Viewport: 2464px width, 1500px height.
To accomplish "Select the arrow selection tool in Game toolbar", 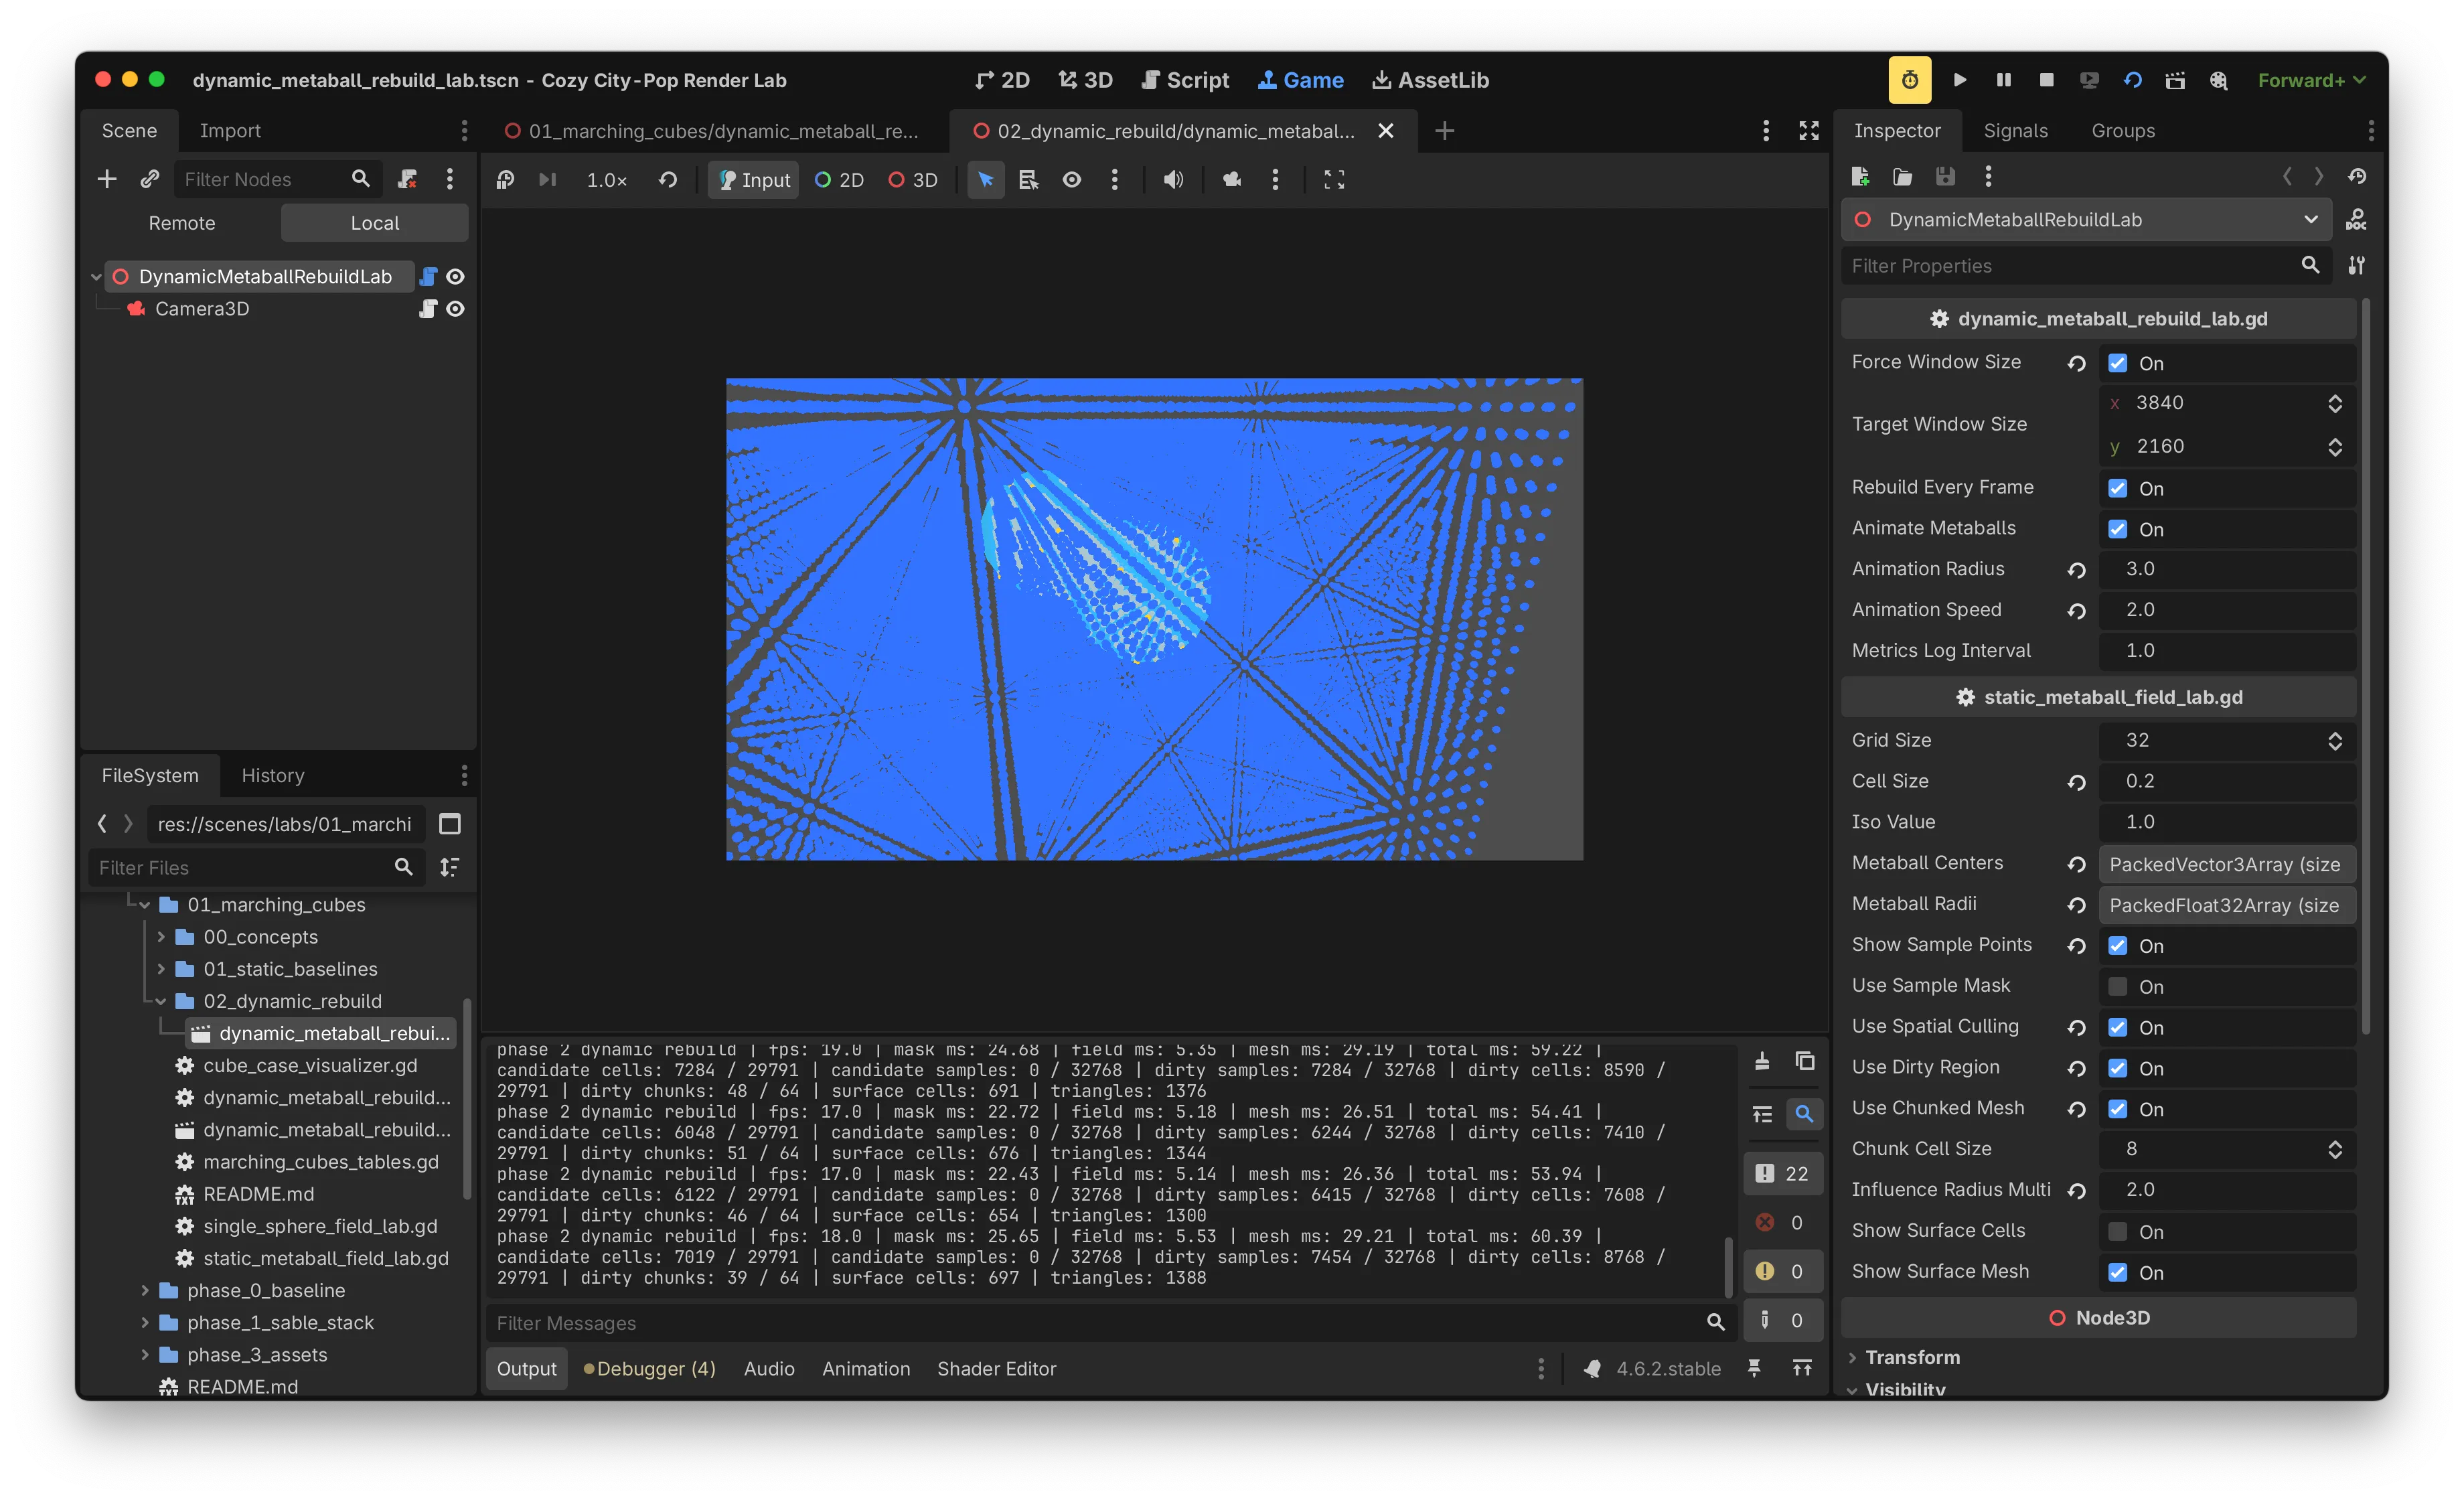I will [985, 180].
